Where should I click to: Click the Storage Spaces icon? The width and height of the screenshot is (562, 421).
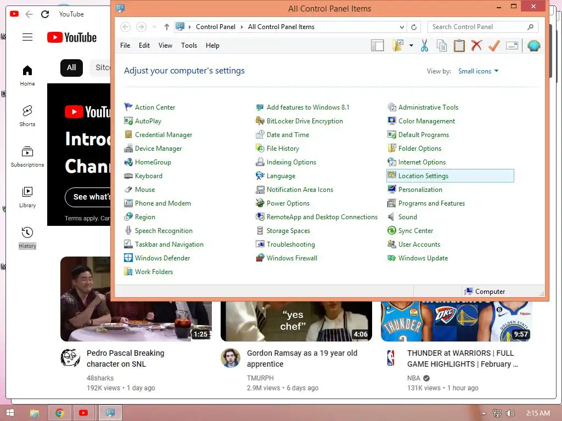tap(260, 231)
